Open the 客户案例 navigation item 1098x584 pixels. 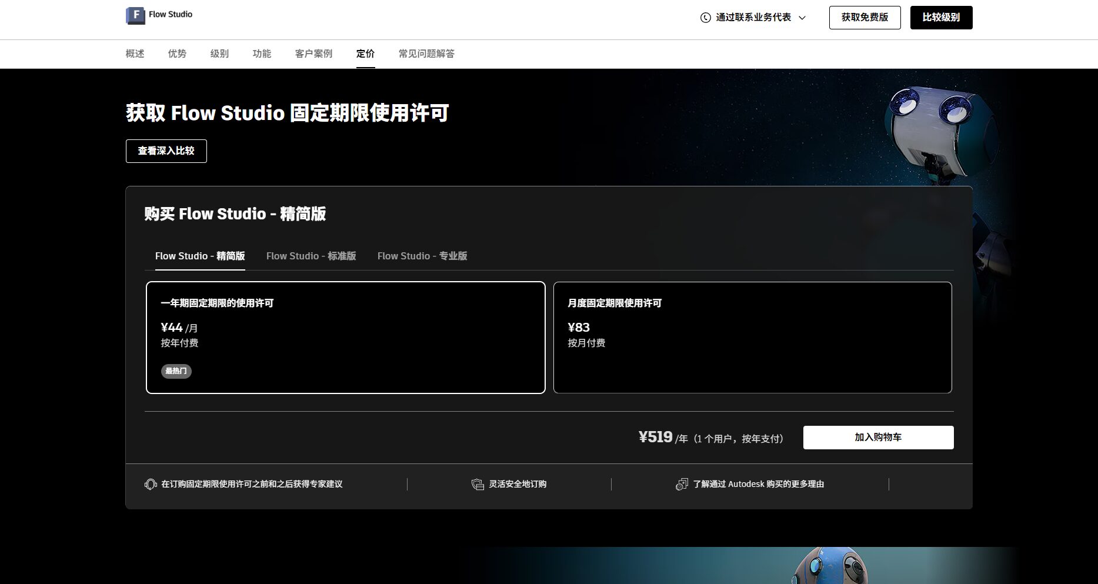click(x=313, y=54)
